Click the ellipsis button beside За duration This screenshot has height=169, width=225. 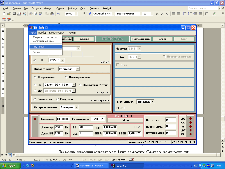point(74,85)
